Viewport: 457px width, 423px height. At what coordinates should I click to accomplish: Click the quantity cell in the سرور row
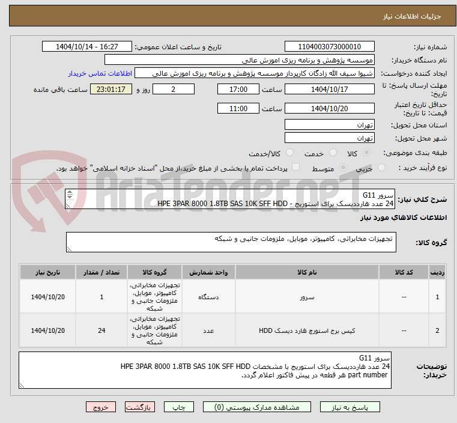click(x=101, y=297)
